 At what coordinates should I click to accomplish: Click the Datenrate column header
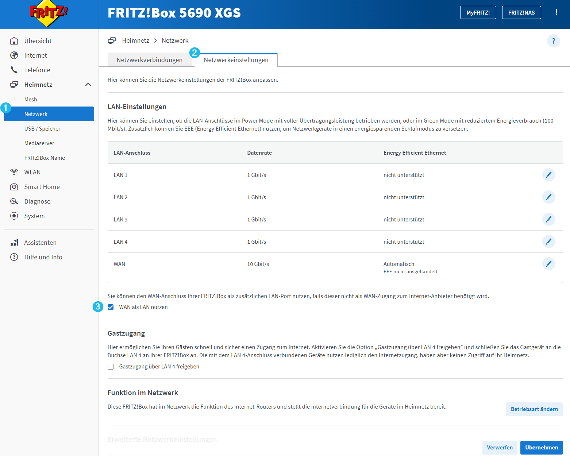click(259, 153)
